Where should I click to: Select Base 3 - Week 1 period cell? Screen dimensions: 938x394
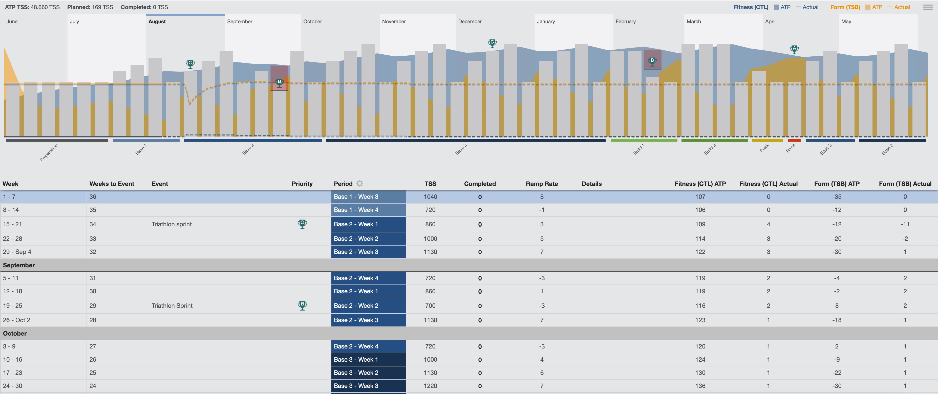pos(368,359)
